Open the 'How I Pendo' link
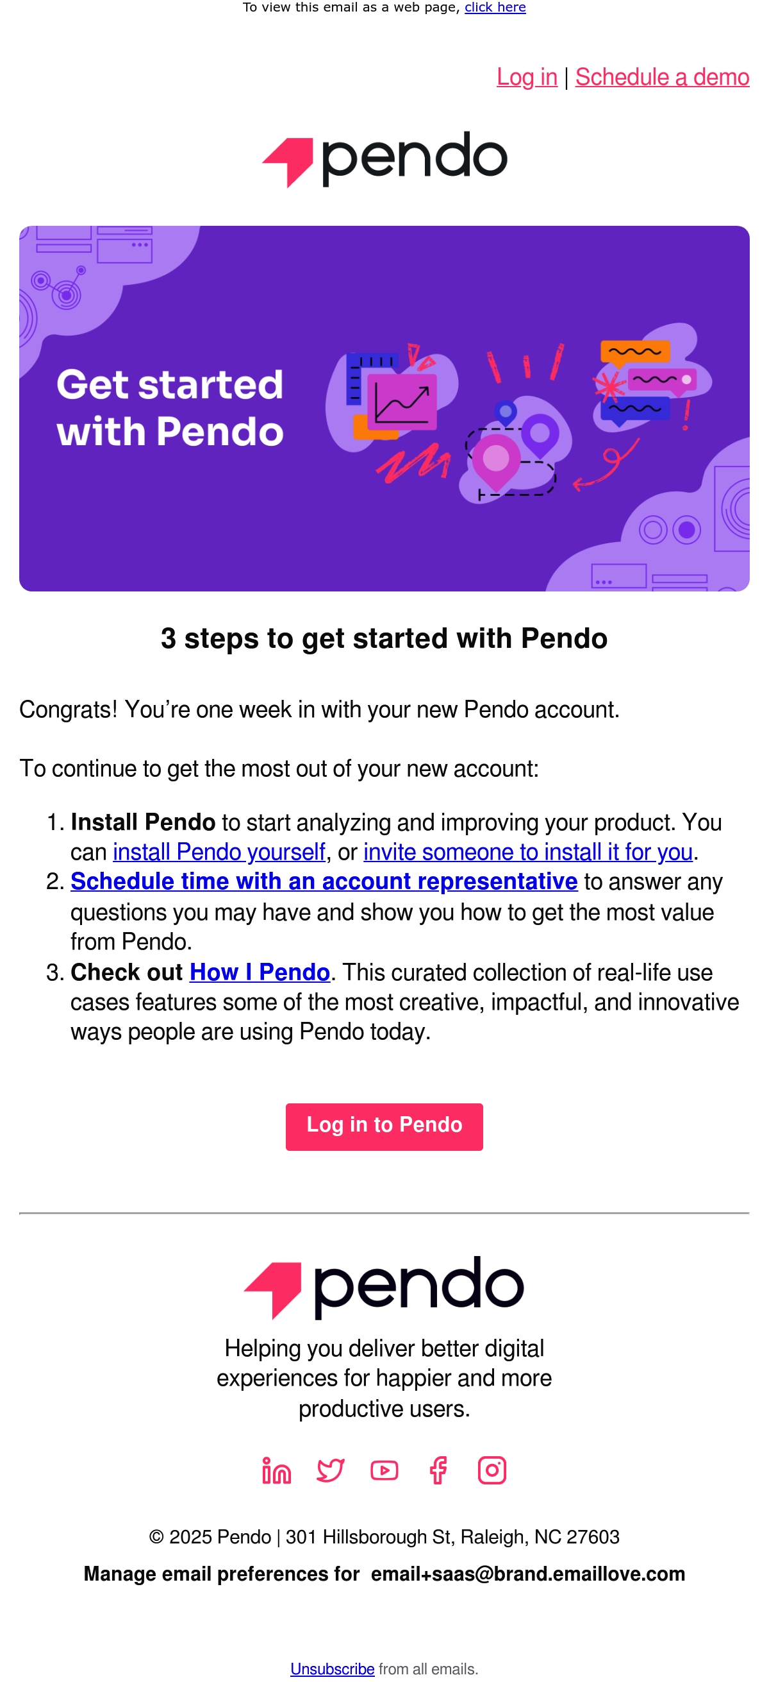 click(x=260, y=972)
